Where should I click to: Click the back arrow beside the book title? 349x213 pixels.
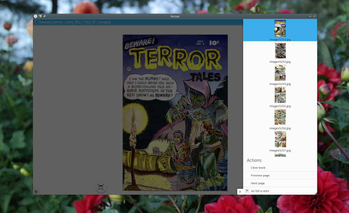[36, 22]
